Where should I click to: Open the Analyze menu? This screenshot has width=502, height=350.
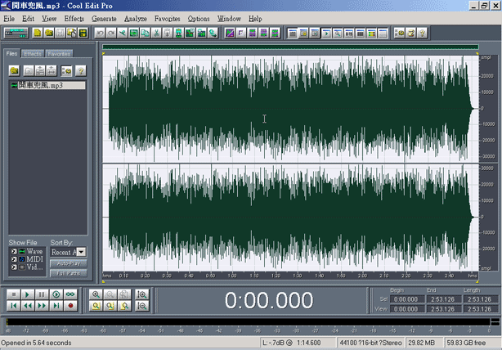(136, 19)
